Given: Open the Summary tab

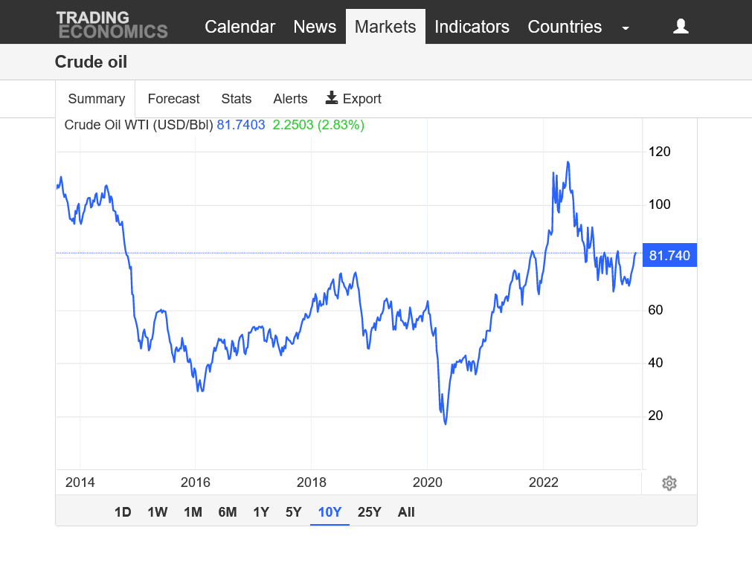Looking at the screenshot, I should pyautogui.click(x=96, y=99).
